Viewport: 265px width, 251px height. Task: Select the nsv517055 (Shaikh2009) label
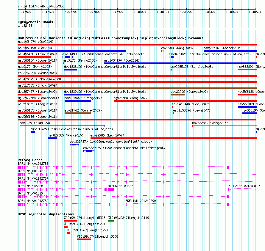38,85
